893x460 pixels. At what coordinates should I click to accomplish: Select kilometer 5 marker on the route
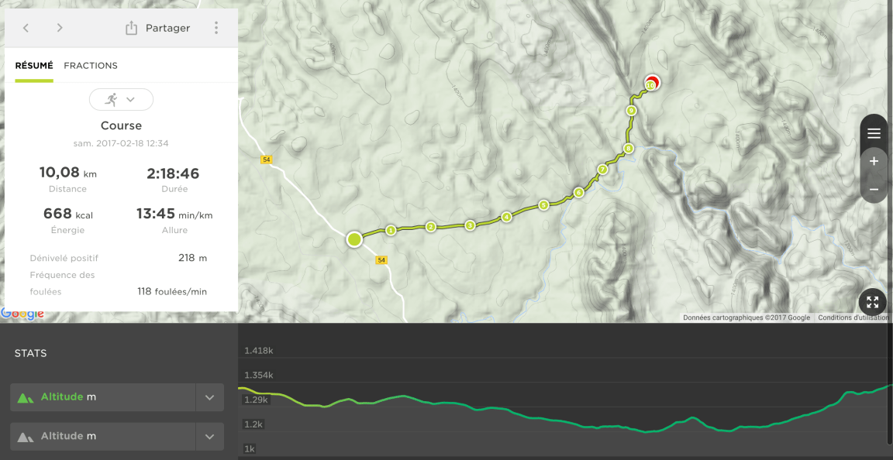544,205
